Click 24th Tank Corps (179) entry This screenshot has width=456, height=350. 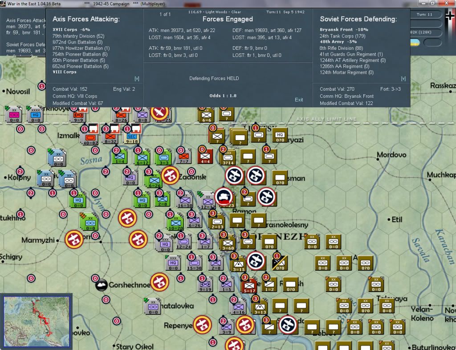pyautogui.click(x=342, y=36)
